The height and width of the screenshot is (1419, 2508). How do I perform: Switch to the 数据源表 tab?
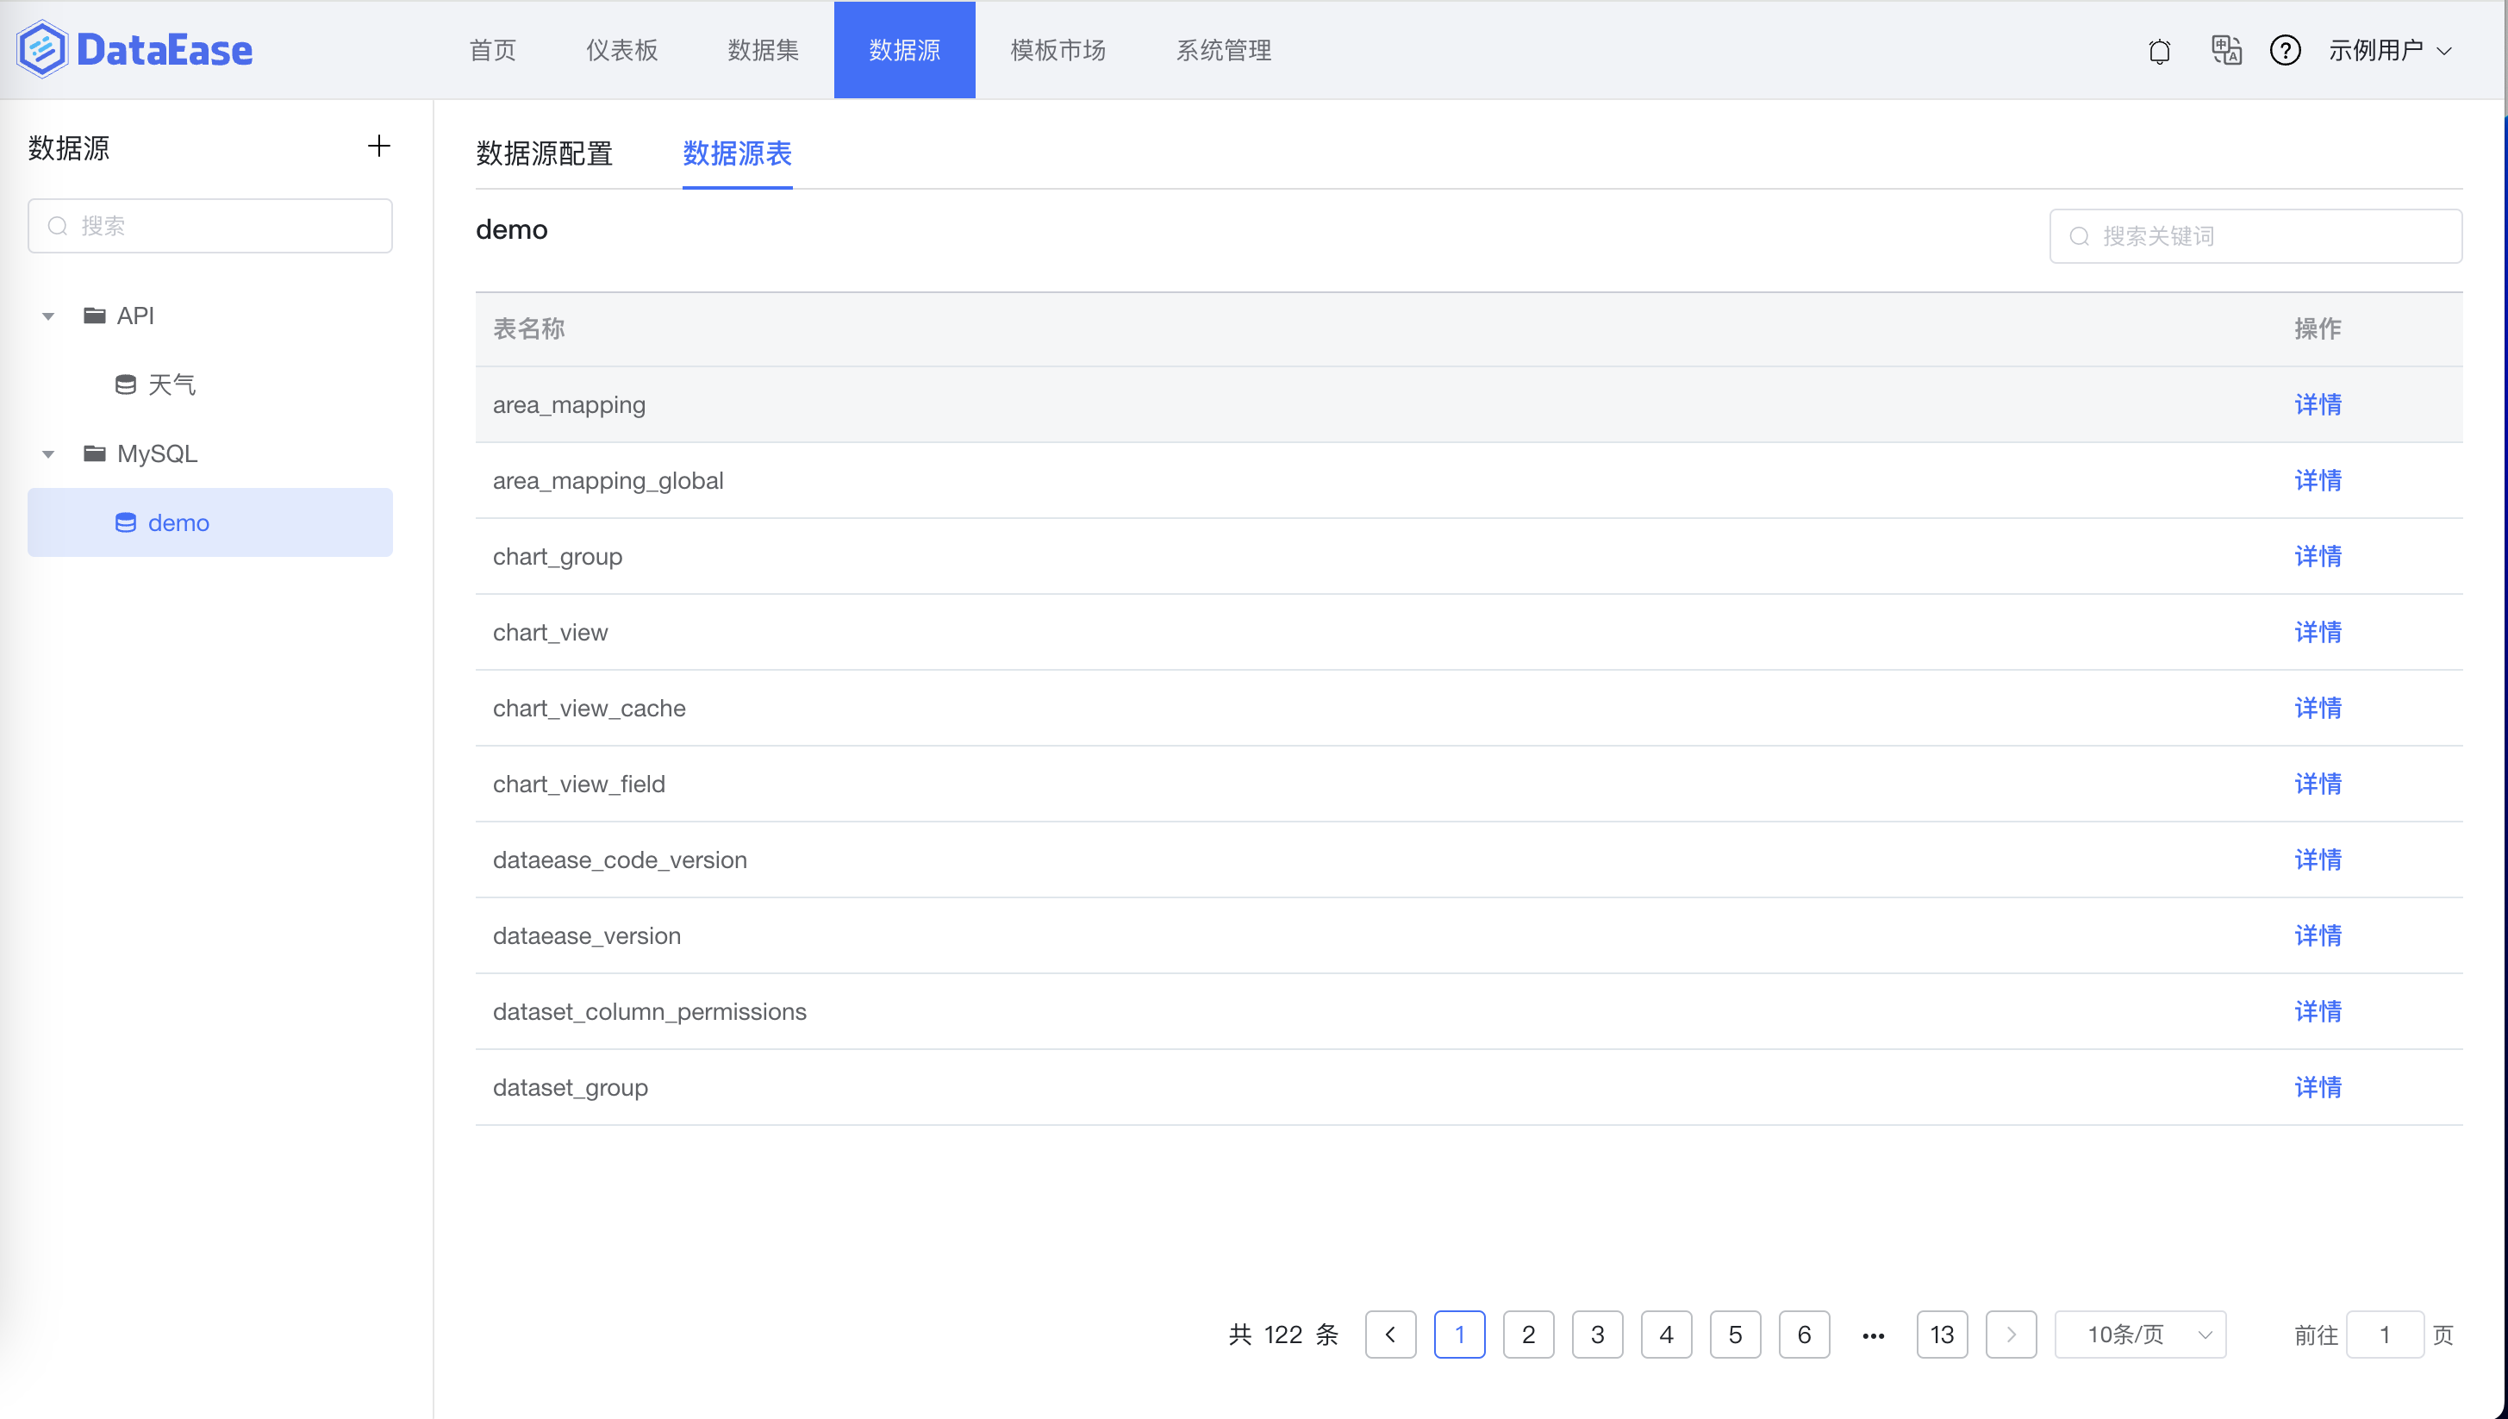coord(737,153)
